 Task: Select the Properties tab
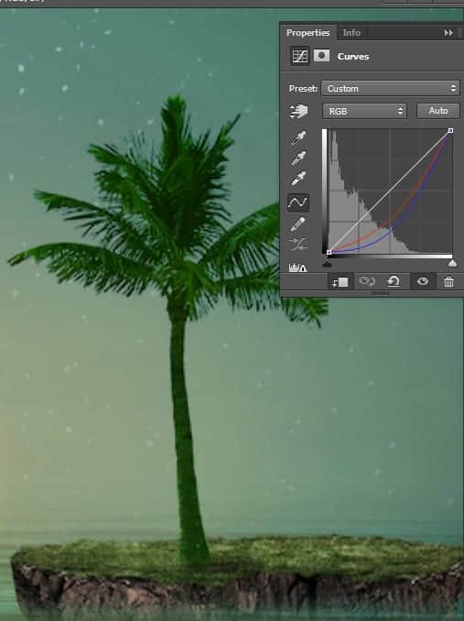point(308,33)
